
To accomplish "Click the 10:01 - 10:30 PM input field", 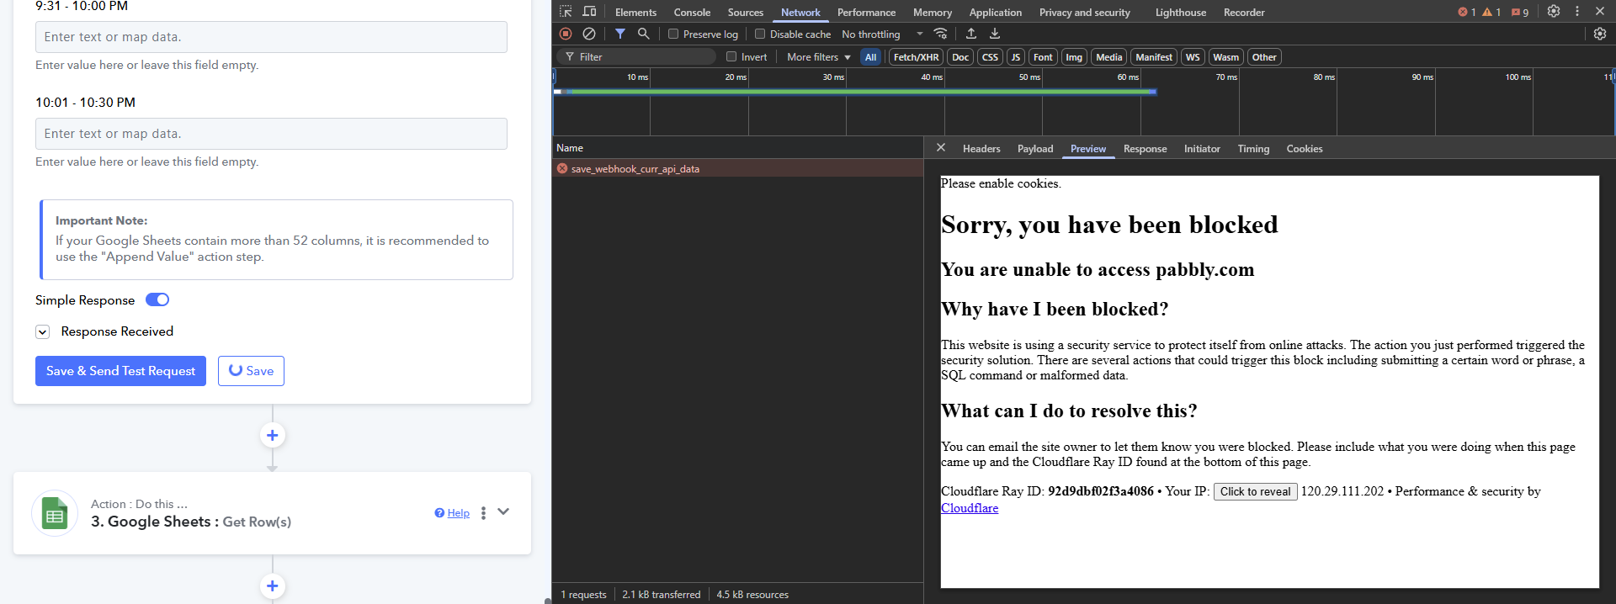I will 271,134.
